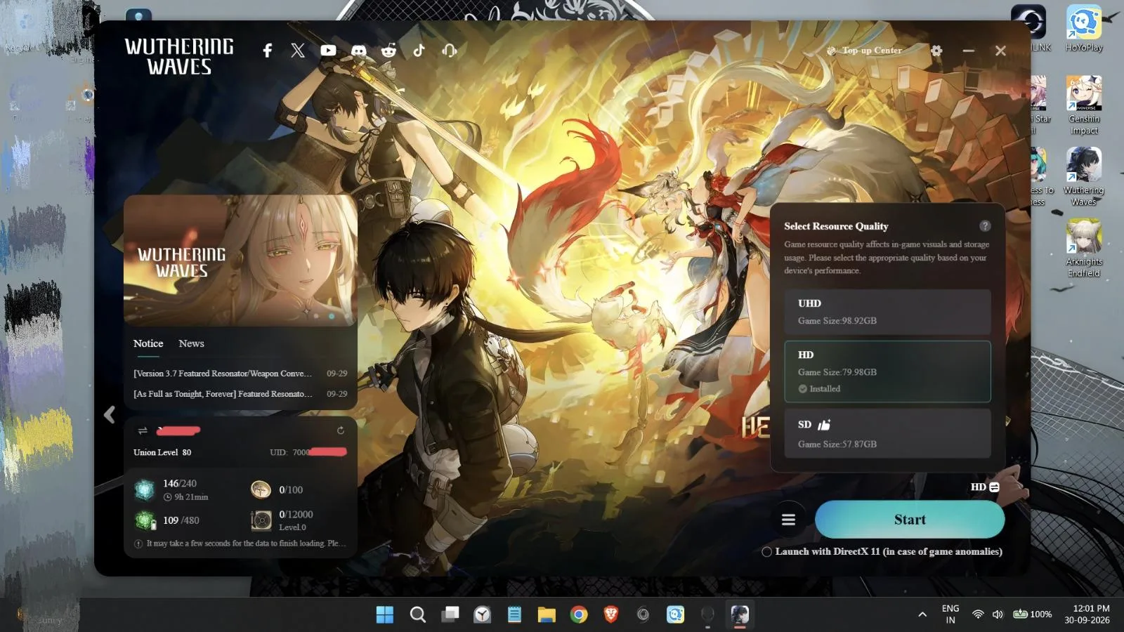Open the TikTok social icon

(419, 51)
